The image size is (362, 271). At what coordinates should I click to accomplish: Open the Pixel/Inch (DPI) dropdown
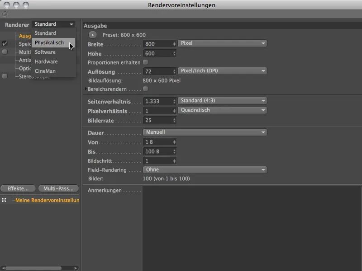pos(222,71)
